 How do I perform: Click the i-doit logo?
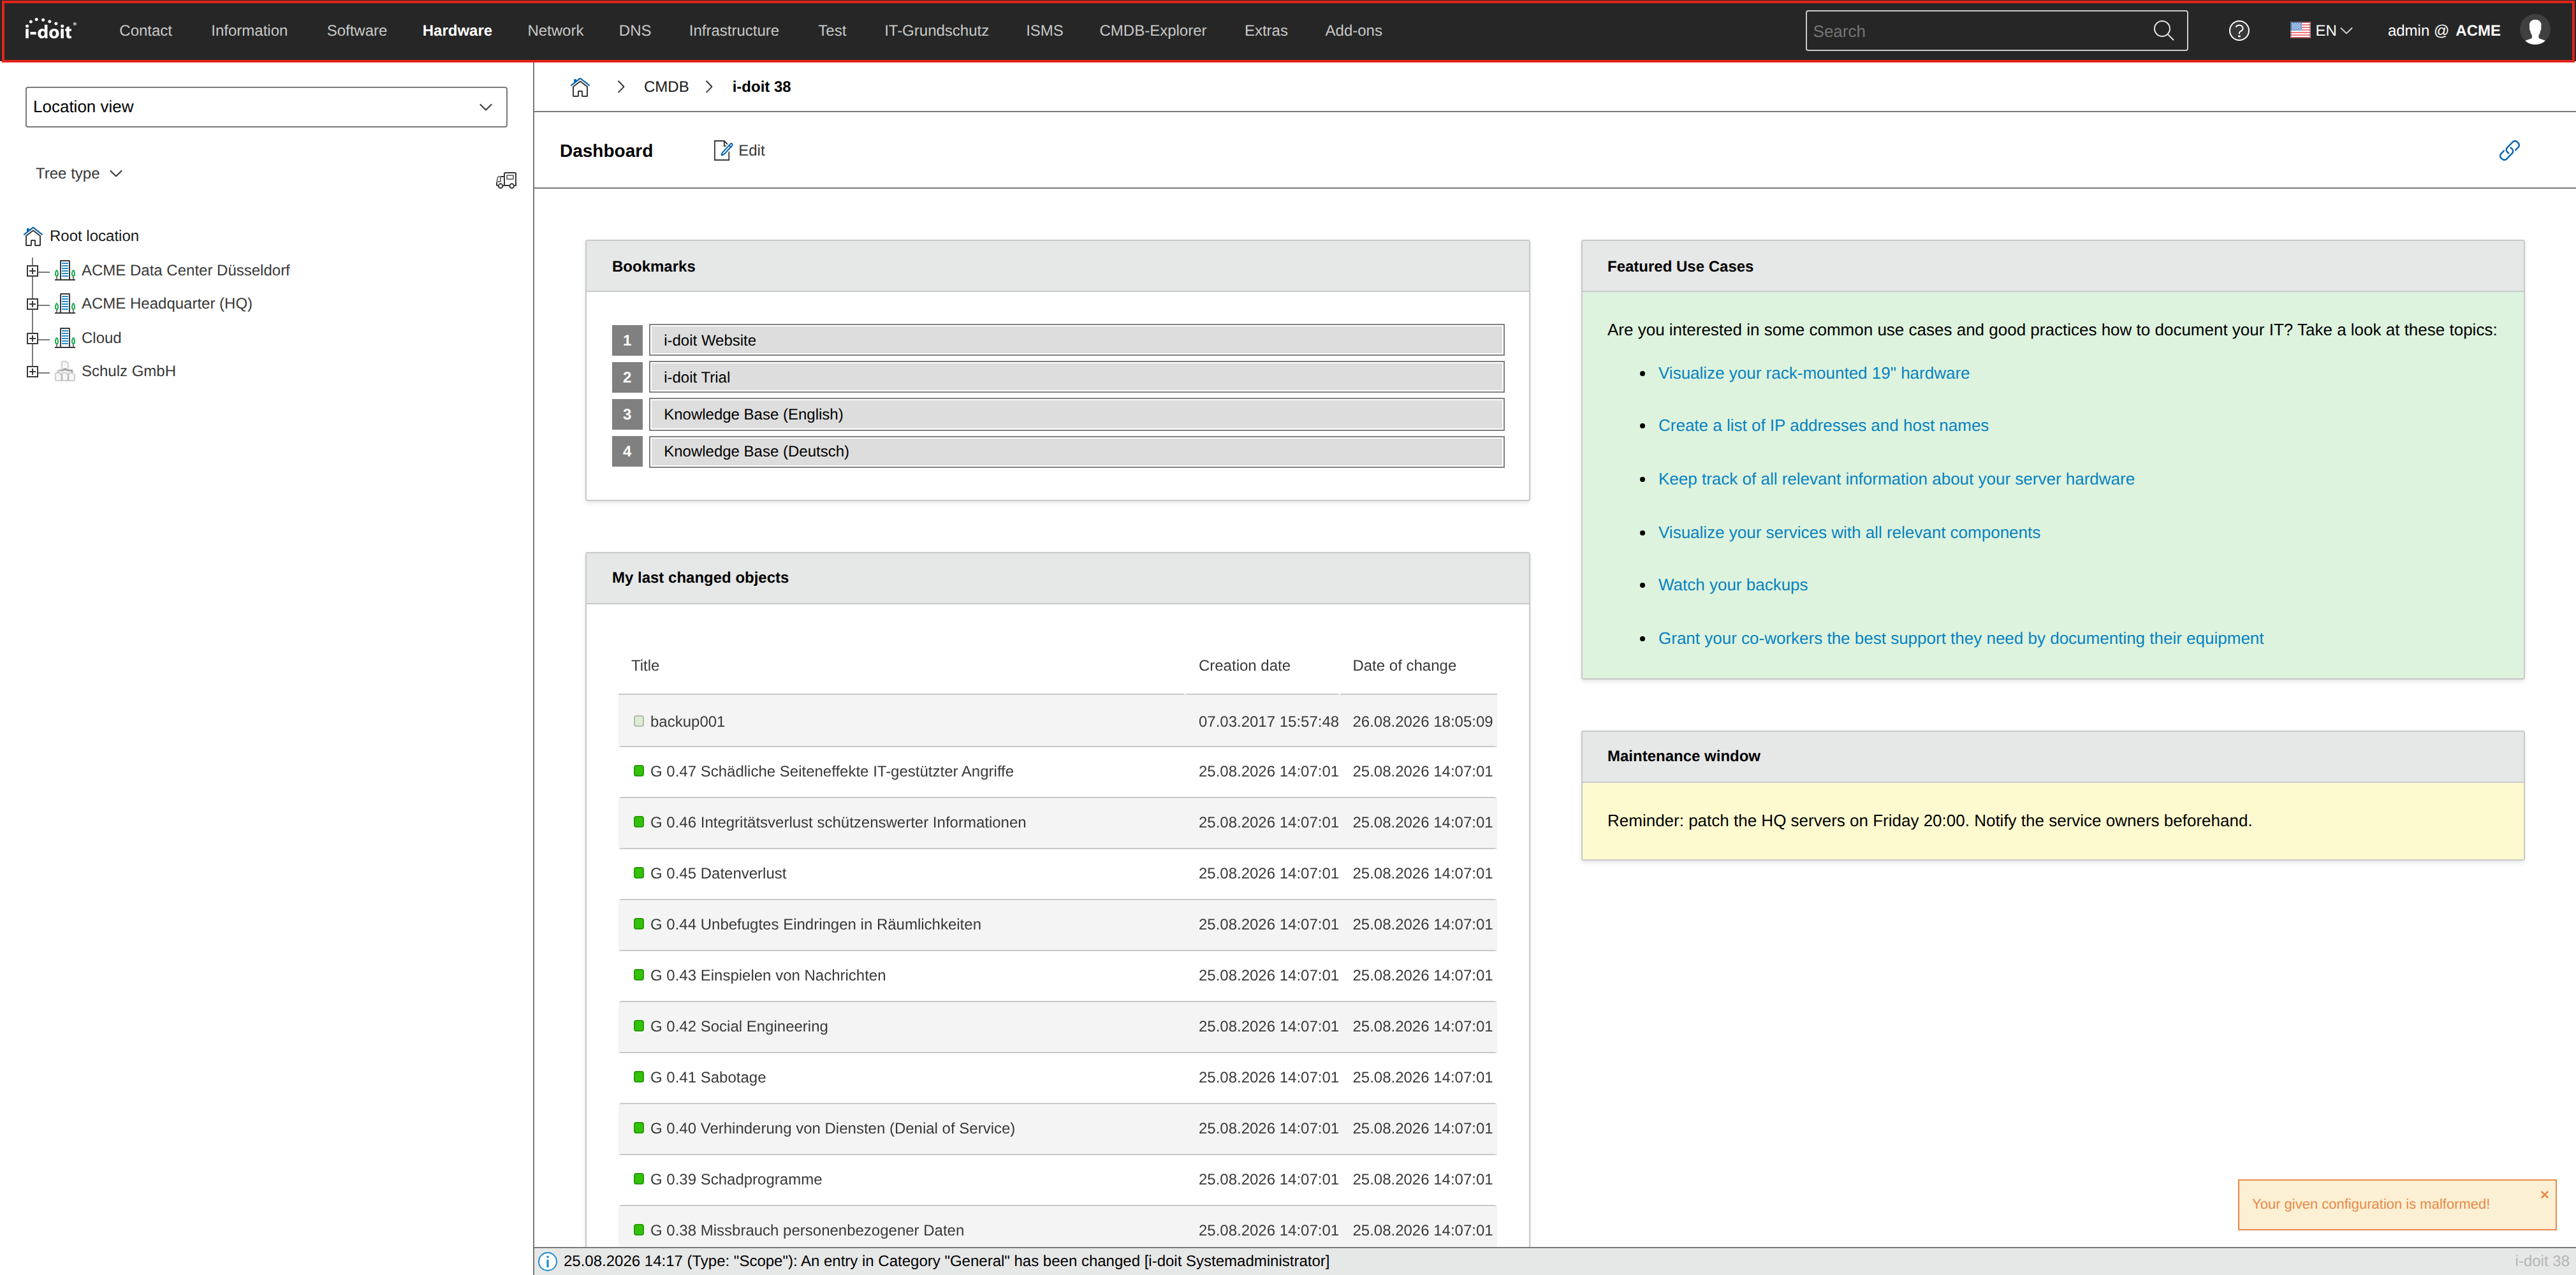click(49, 30)
